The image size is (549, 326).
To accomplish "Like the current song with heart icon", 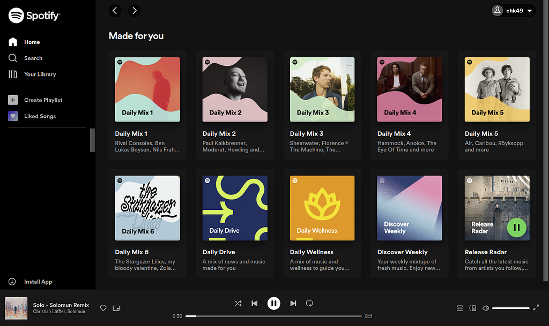I will coord(103,308).
